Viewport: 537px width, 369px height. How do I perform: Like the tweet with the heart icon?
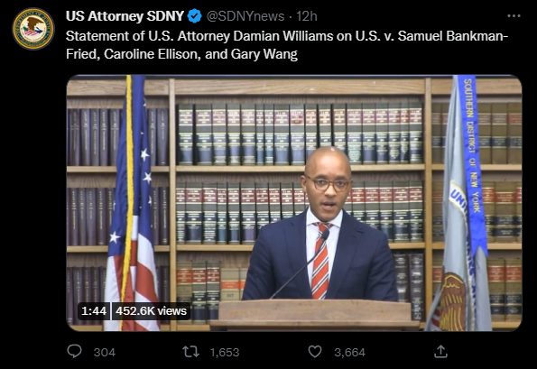(315, 352)
